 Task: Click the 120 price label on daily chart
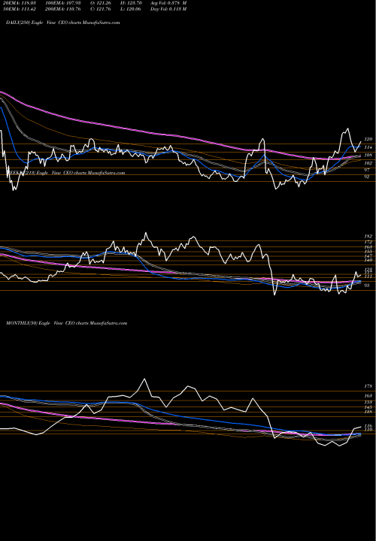tap(368, 139)
